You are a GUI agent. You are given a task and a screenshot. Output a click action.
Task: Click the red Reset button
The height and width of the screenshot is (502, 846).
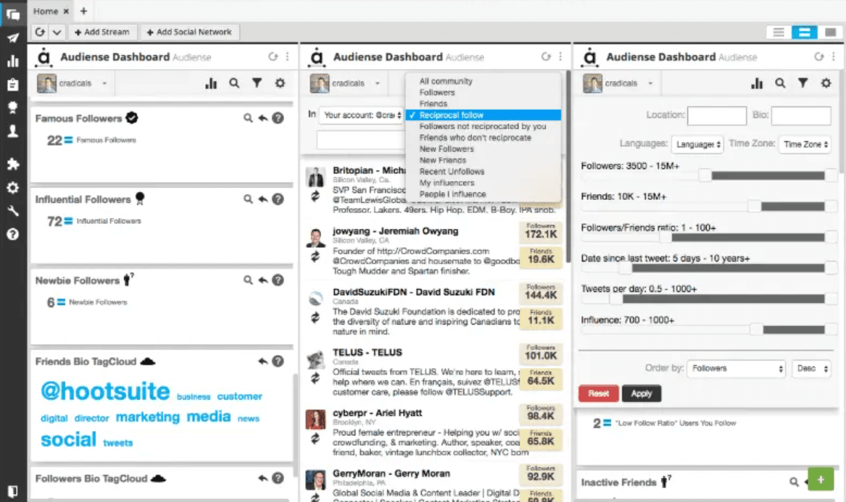[598, 393]
